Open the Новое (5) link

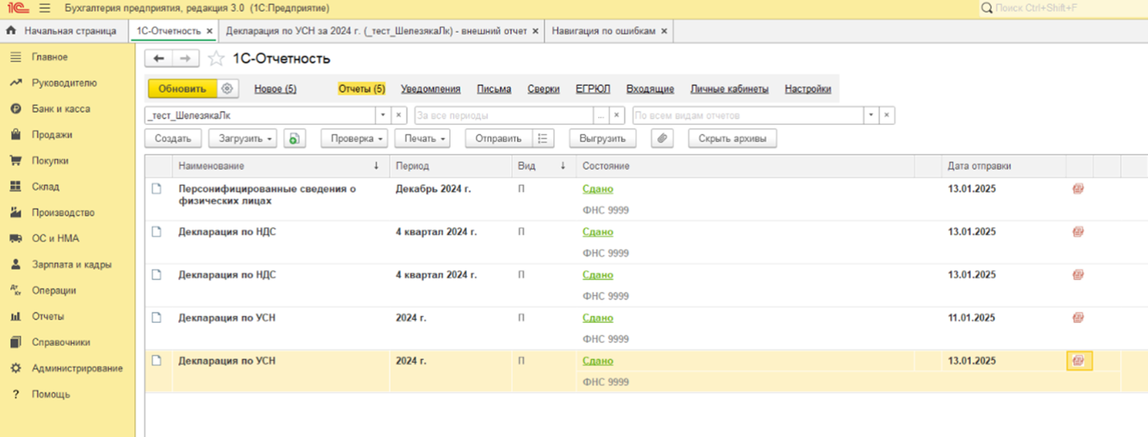point(275,89)
